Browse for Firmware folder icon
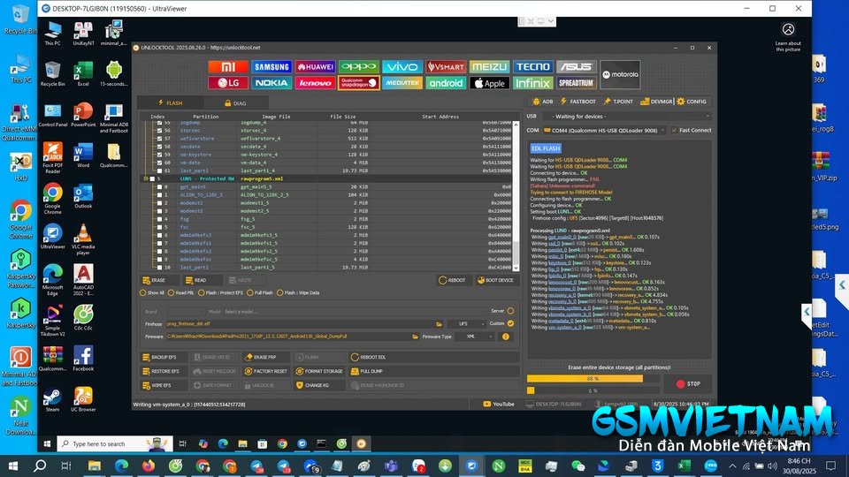The width and height of the screenshot is (849, 477). click(416, 337)
